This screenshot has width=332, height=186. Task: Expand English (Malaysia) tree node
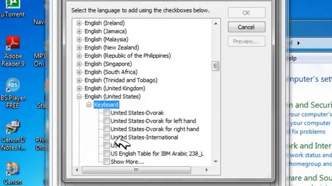79,39
